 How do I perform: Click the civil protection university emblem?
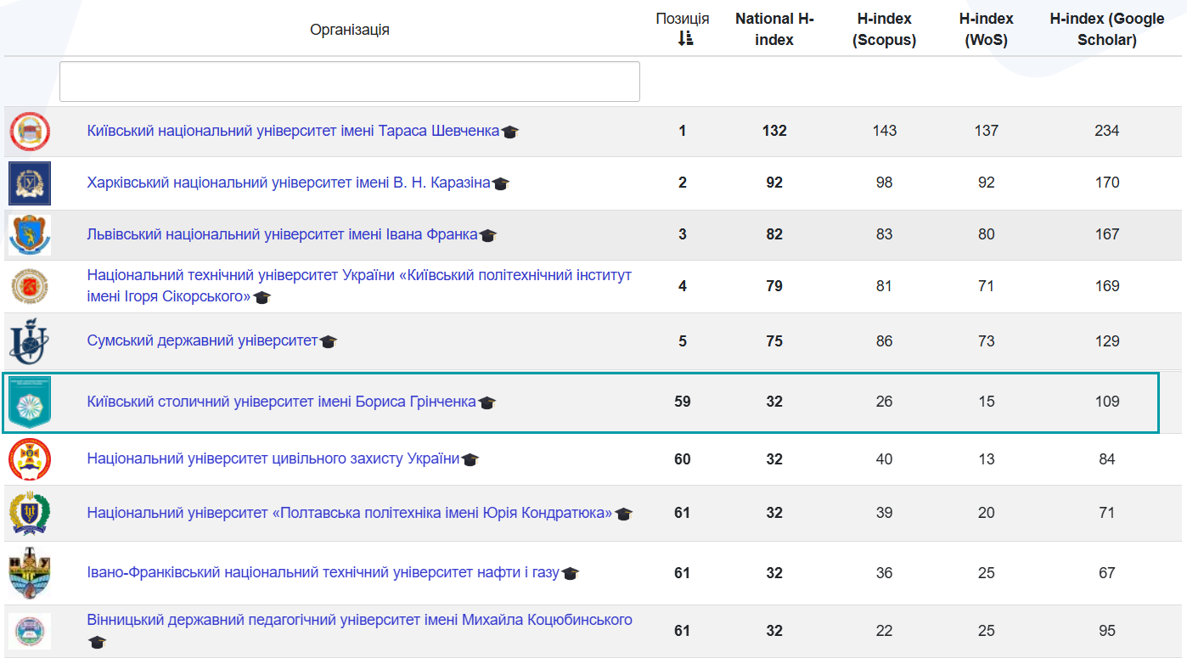pos(30,459)
